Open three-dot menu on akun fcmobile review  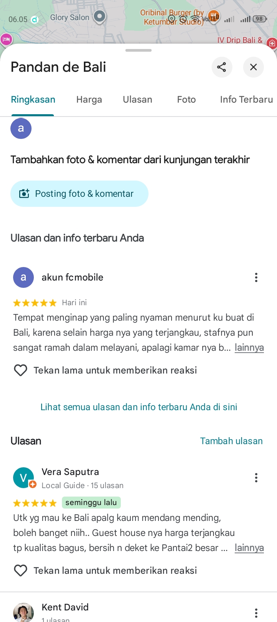256,277
